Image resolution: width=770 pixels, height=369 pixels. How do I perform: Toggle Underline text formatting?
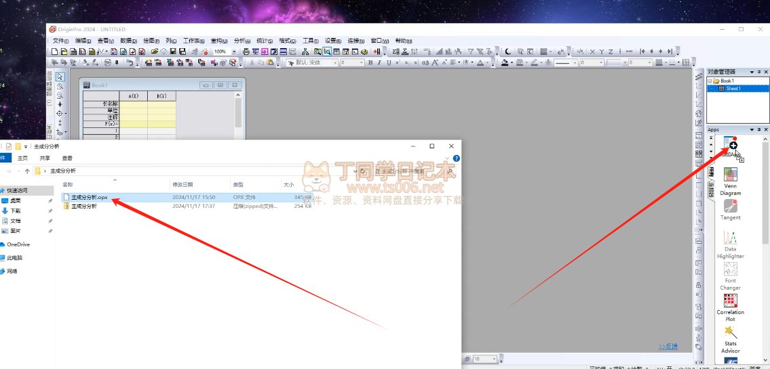pyautogui.click(x=389, y=63)
